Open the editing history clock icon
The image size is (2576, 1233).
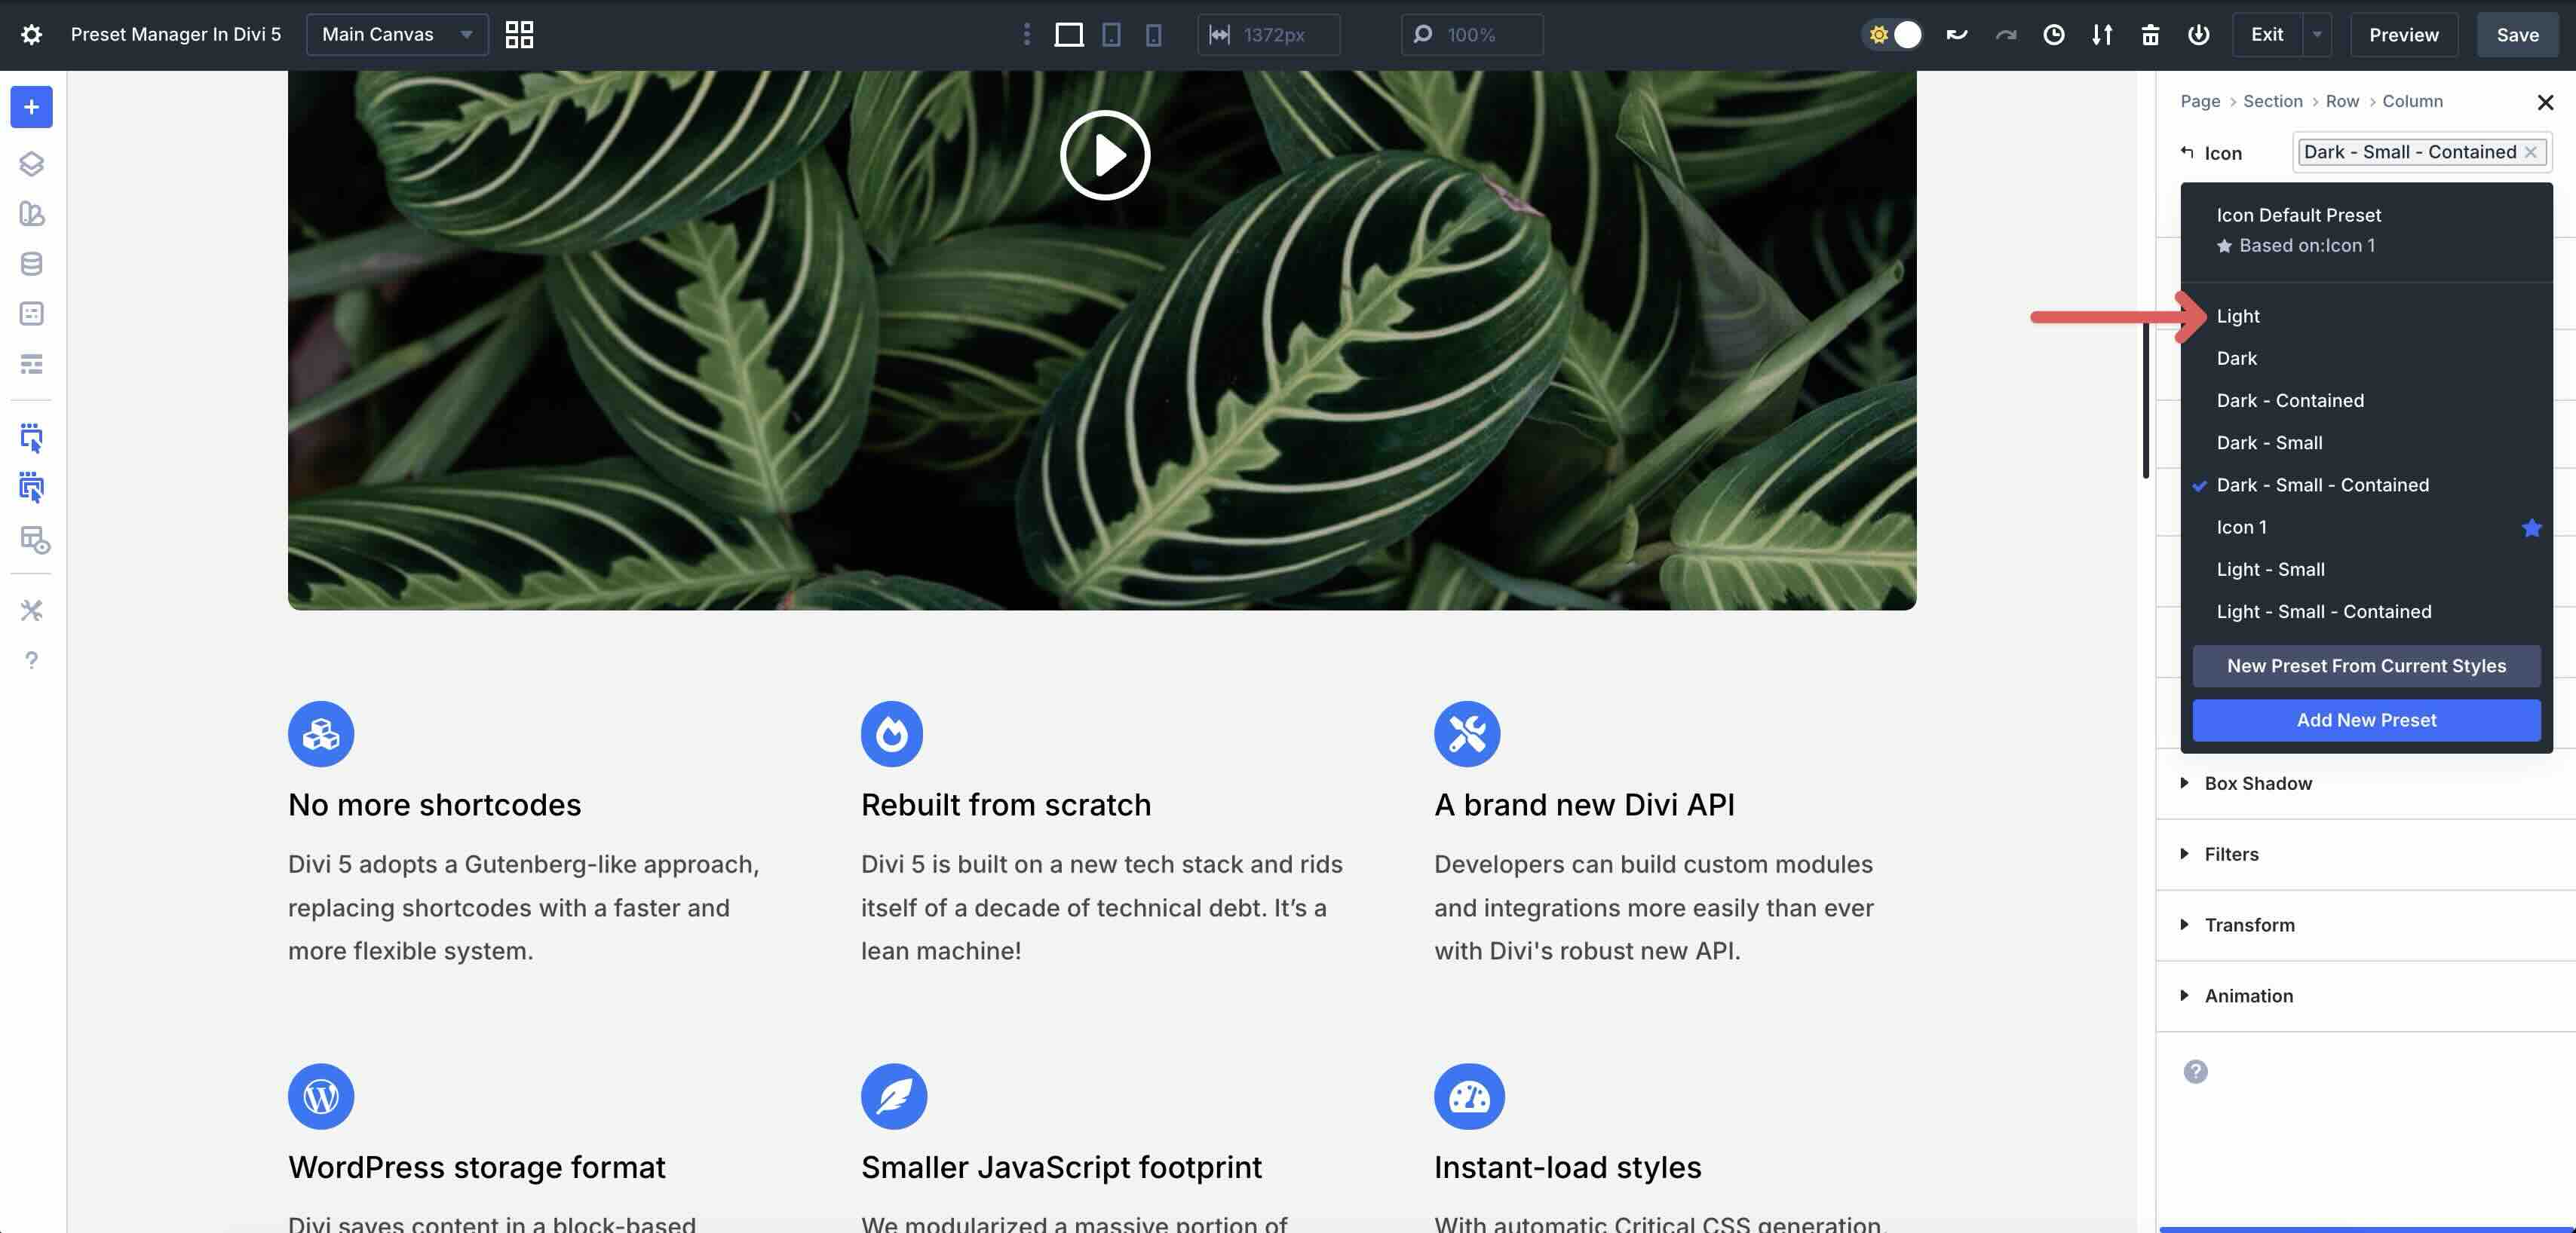[x=2053, y=35]
